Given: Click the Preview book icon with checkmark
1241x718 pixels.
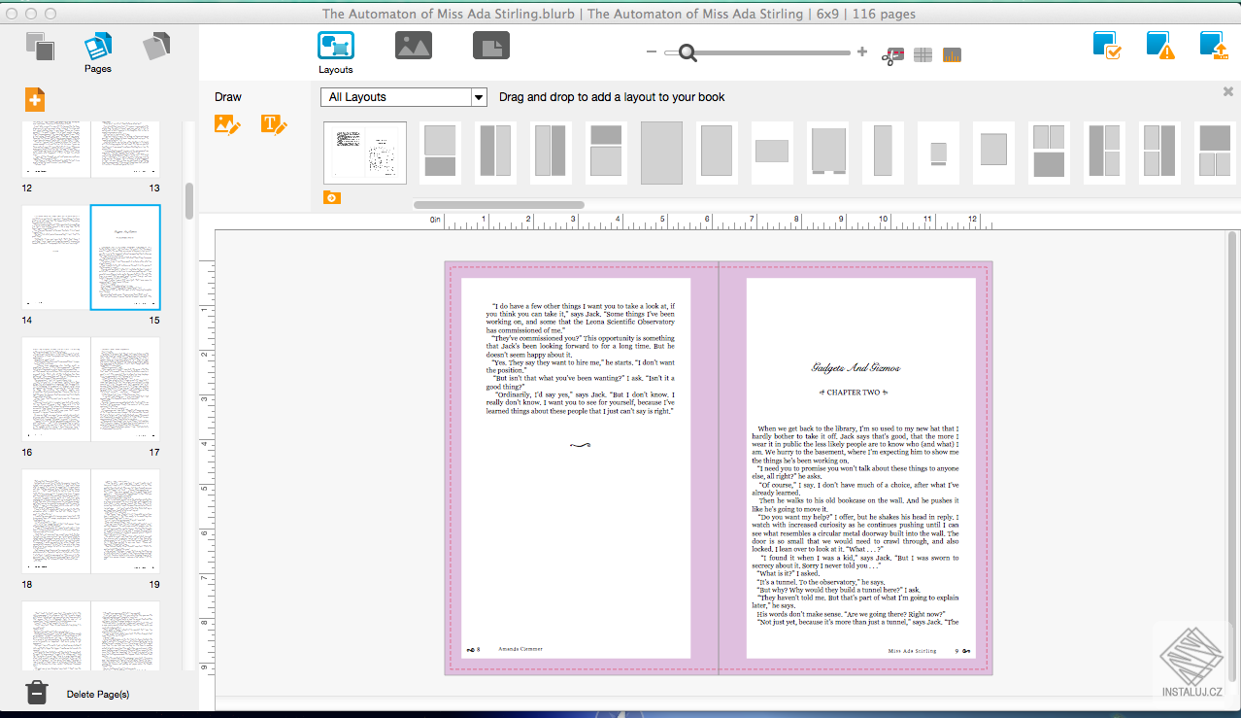Looking at the screenshot, I should point(1107,46).
